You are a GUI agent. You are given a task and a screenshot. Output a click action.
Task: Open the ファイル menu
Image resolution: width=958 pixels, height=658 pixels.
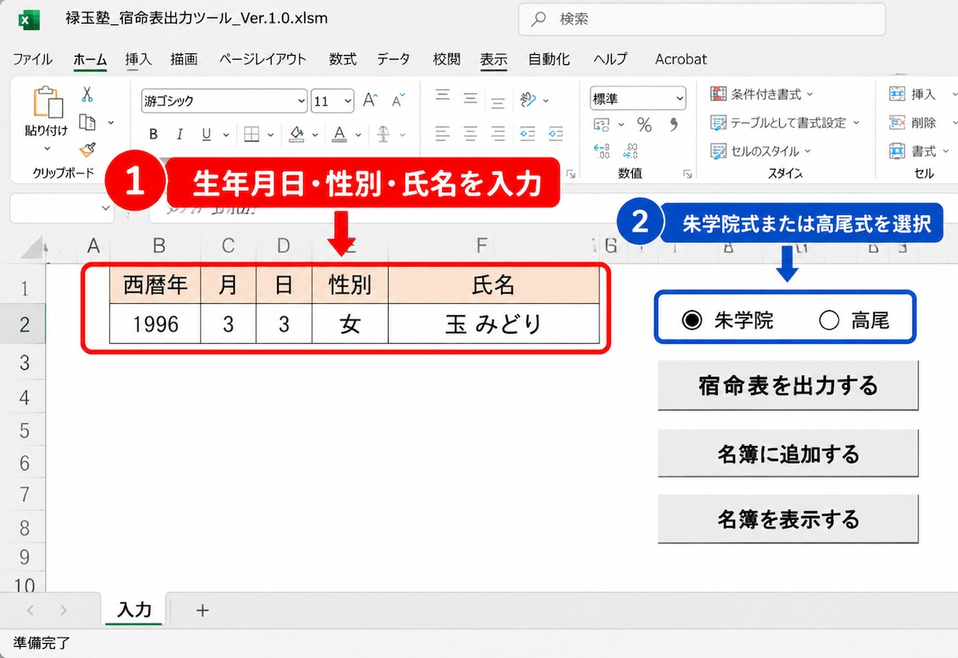(33, 59)
